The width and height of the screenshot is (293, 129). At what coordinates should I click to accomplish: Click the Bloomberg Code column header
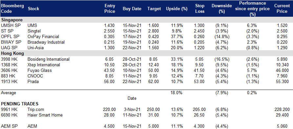point(12,9)
